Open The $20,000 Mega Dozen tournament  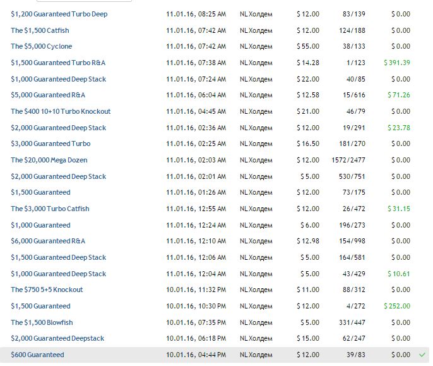49,160
